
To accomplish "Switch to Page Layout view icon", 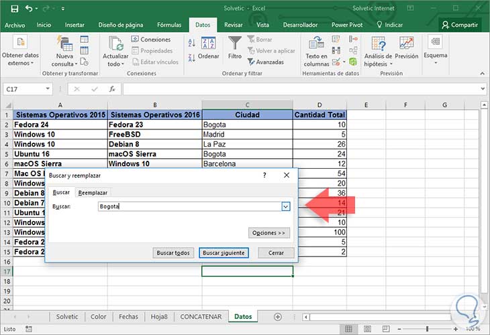I will 367,329.
